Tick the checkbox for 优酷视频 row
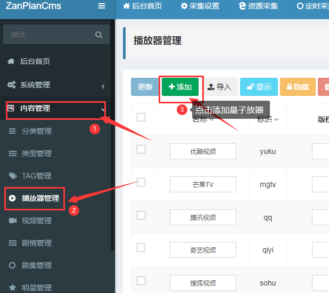This screenshot has width=329, height=293. pyautogui.click(x=141, y=149)
